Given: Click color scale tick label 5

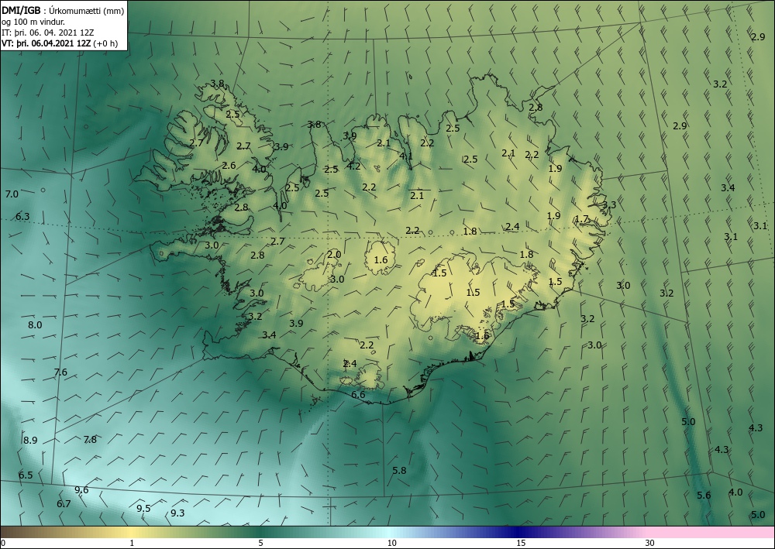Looking at the screenshot, I should click(x=260, y=543).
